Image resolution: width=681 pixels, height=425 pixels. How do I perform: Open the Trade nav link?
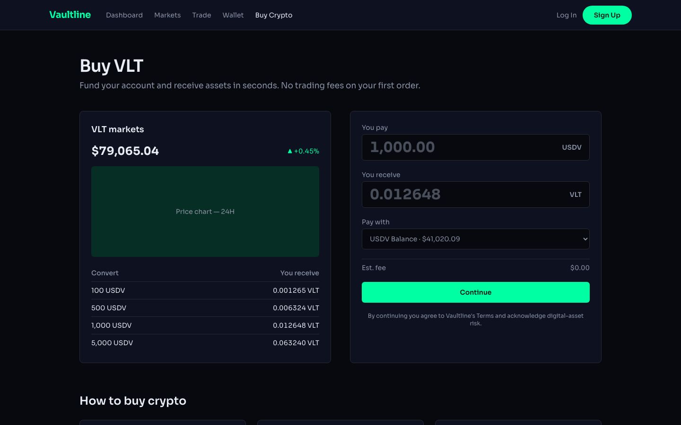point(201,15)
